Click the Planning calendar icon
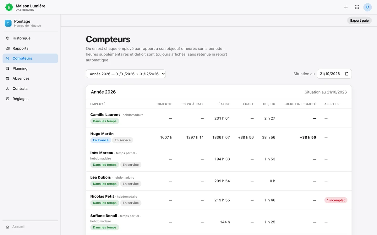Screen dimensions: 377x235 click(x=8, y=68)
